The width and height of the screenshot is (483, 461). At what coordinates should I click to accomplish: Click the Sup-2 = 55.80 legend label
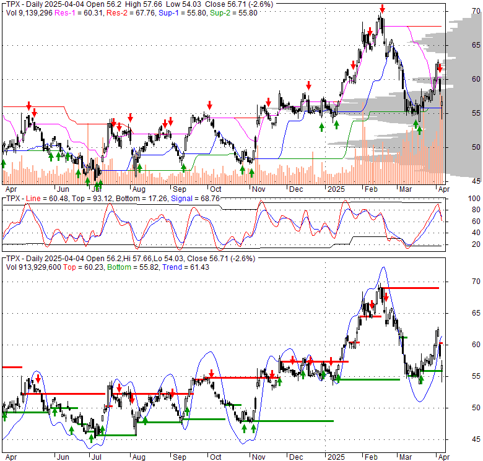(x=233, y=13)
